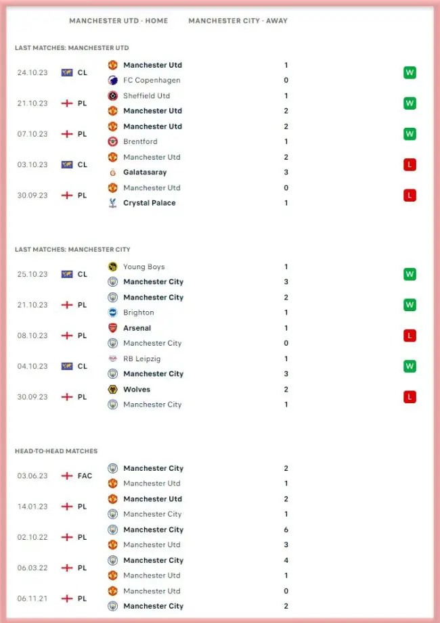The height and width of the screenshot is (623, 440).
Task: Click the England flag beside FAC
Action: (x=67, y=476)
